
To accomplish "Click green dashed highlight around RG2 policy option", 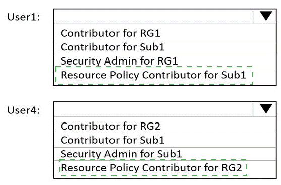I will pos(153,168).
